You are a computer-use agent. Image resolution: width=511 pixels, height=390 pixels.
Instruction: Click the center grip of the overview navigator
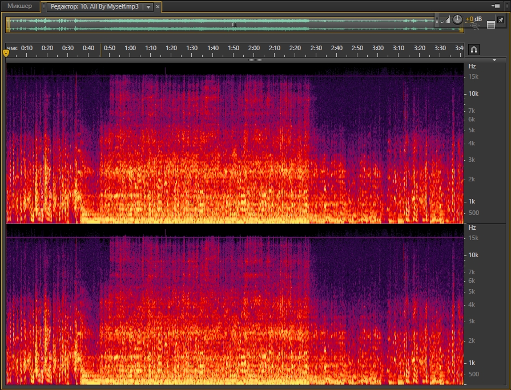point(234,25)
